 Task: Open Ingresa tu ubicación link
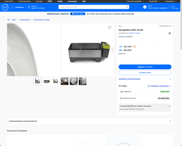[159, 86]
